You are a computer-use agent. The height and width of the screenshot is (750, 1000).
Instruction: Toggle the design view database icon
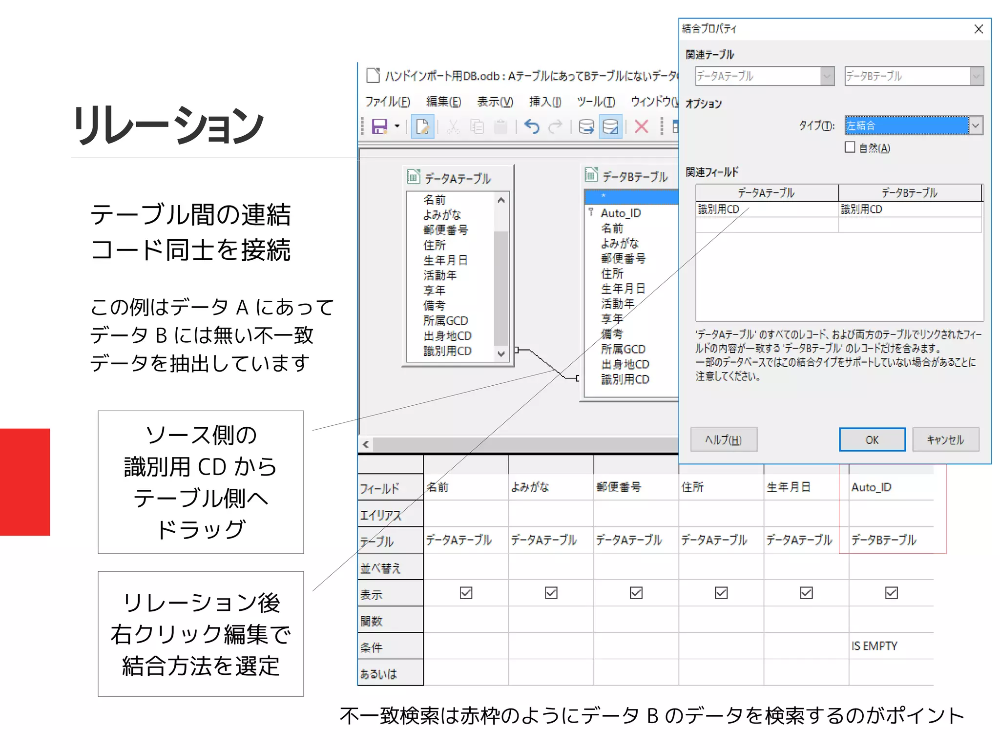610,127
